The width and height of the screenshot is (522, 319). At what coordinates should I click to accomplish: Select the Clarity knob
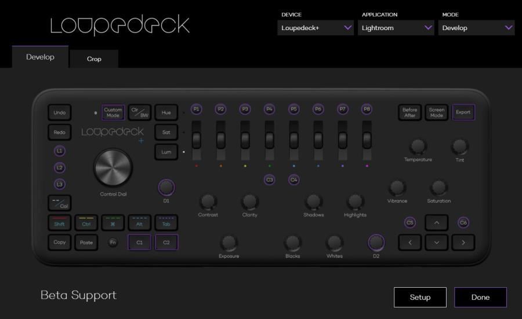pos(249,201)
